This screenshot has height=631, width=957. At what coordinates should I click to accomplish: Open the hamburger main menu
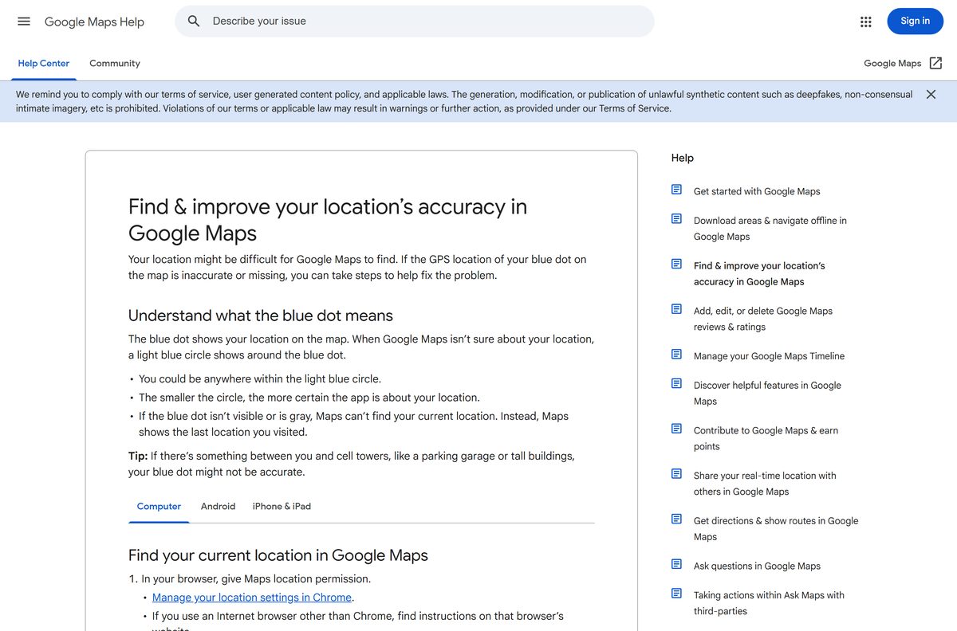[24, 22]
